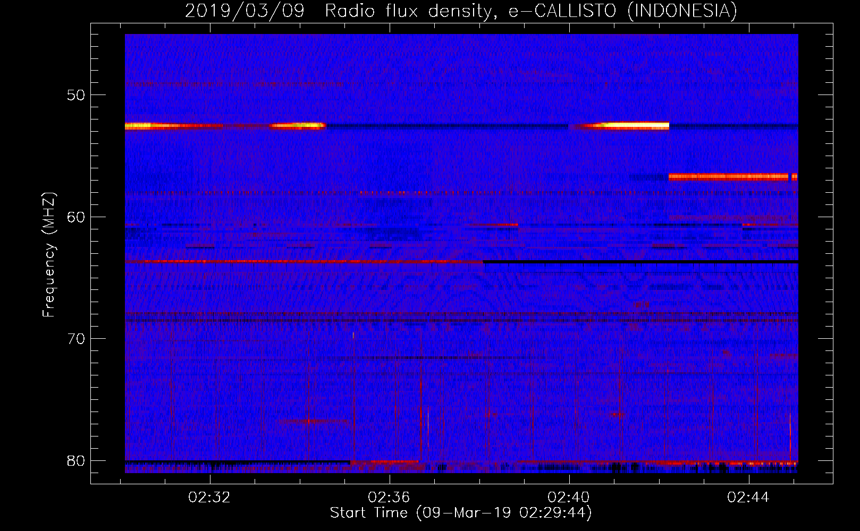Select the 02:44 time tick label
Screen dimensions: 860x531
748,498
